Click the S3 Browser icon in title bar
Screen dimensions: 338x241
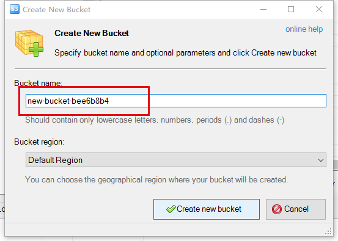15,9
